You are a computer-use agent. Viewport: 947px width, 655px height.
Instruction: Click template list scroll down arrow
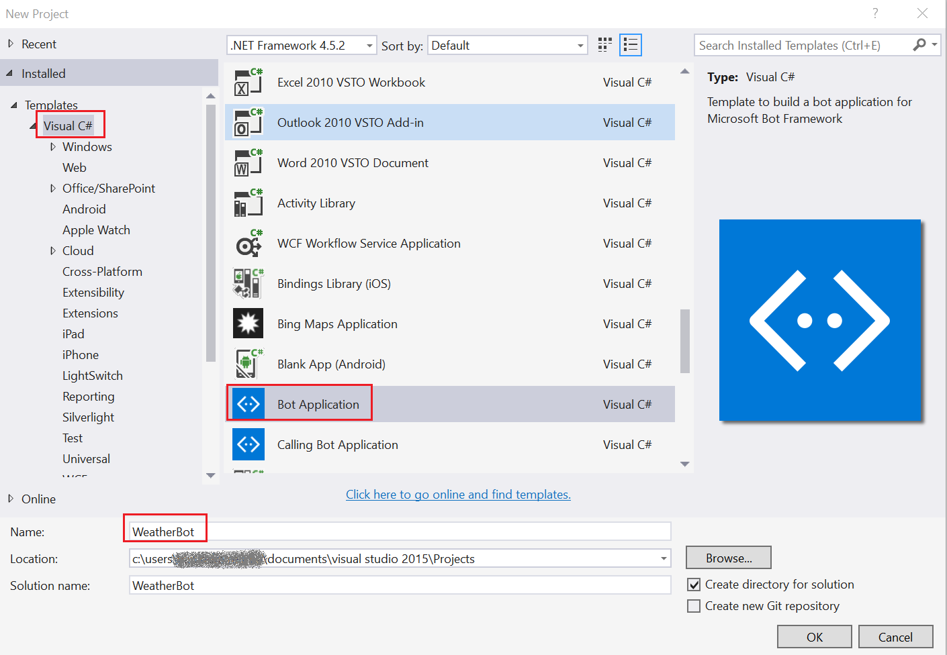[x=684, y=464]
